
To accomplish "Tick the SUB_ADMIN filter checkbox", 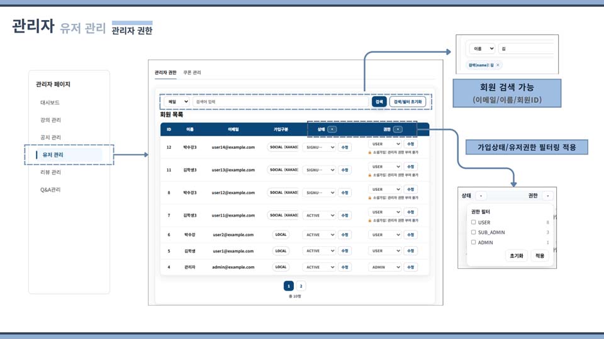I will pyautogui.click(x=474, y=232).
